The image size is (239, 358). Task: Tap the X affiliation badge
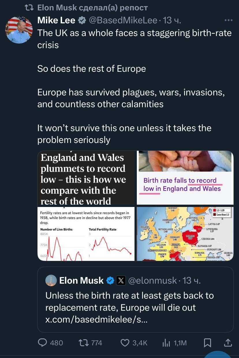click(x=121, y=280)
